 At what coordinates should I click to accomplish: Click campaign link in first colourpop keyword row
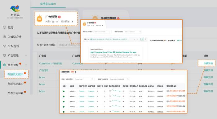tap(82, 91)
